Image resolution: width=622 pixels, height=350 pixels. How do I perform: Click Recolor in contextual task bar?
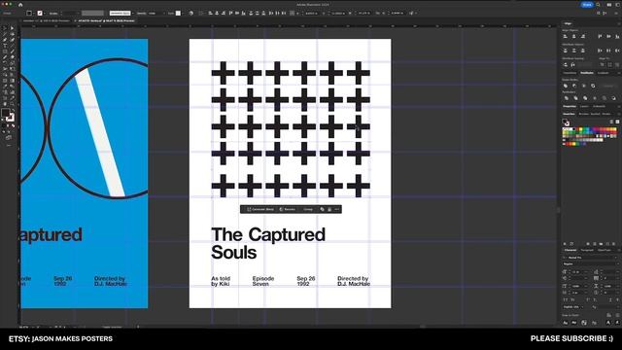(288, 209)
